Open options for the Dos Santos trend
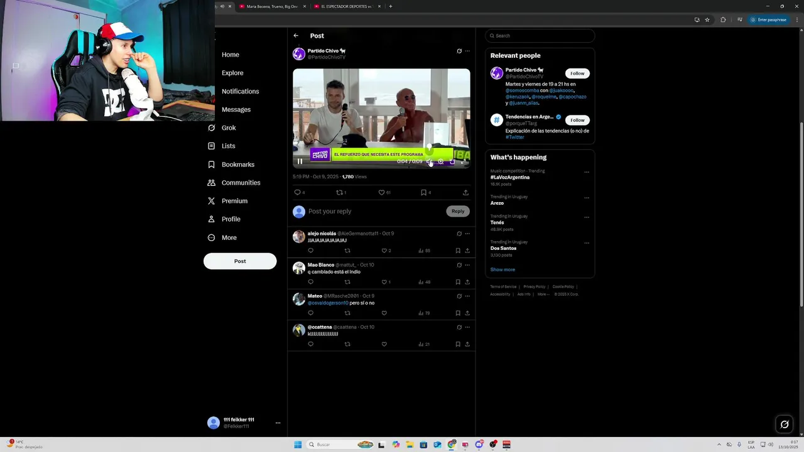804x452 pixels. pos(587,243)
